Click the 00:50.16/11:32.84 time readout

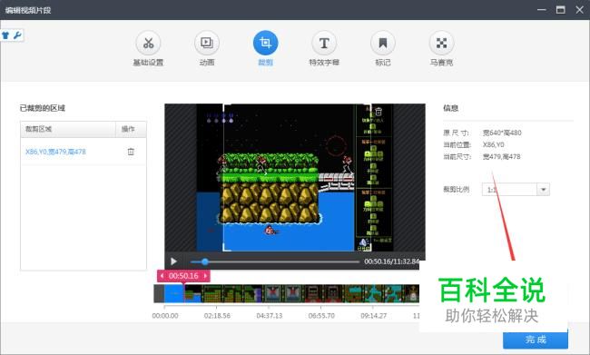391,261
